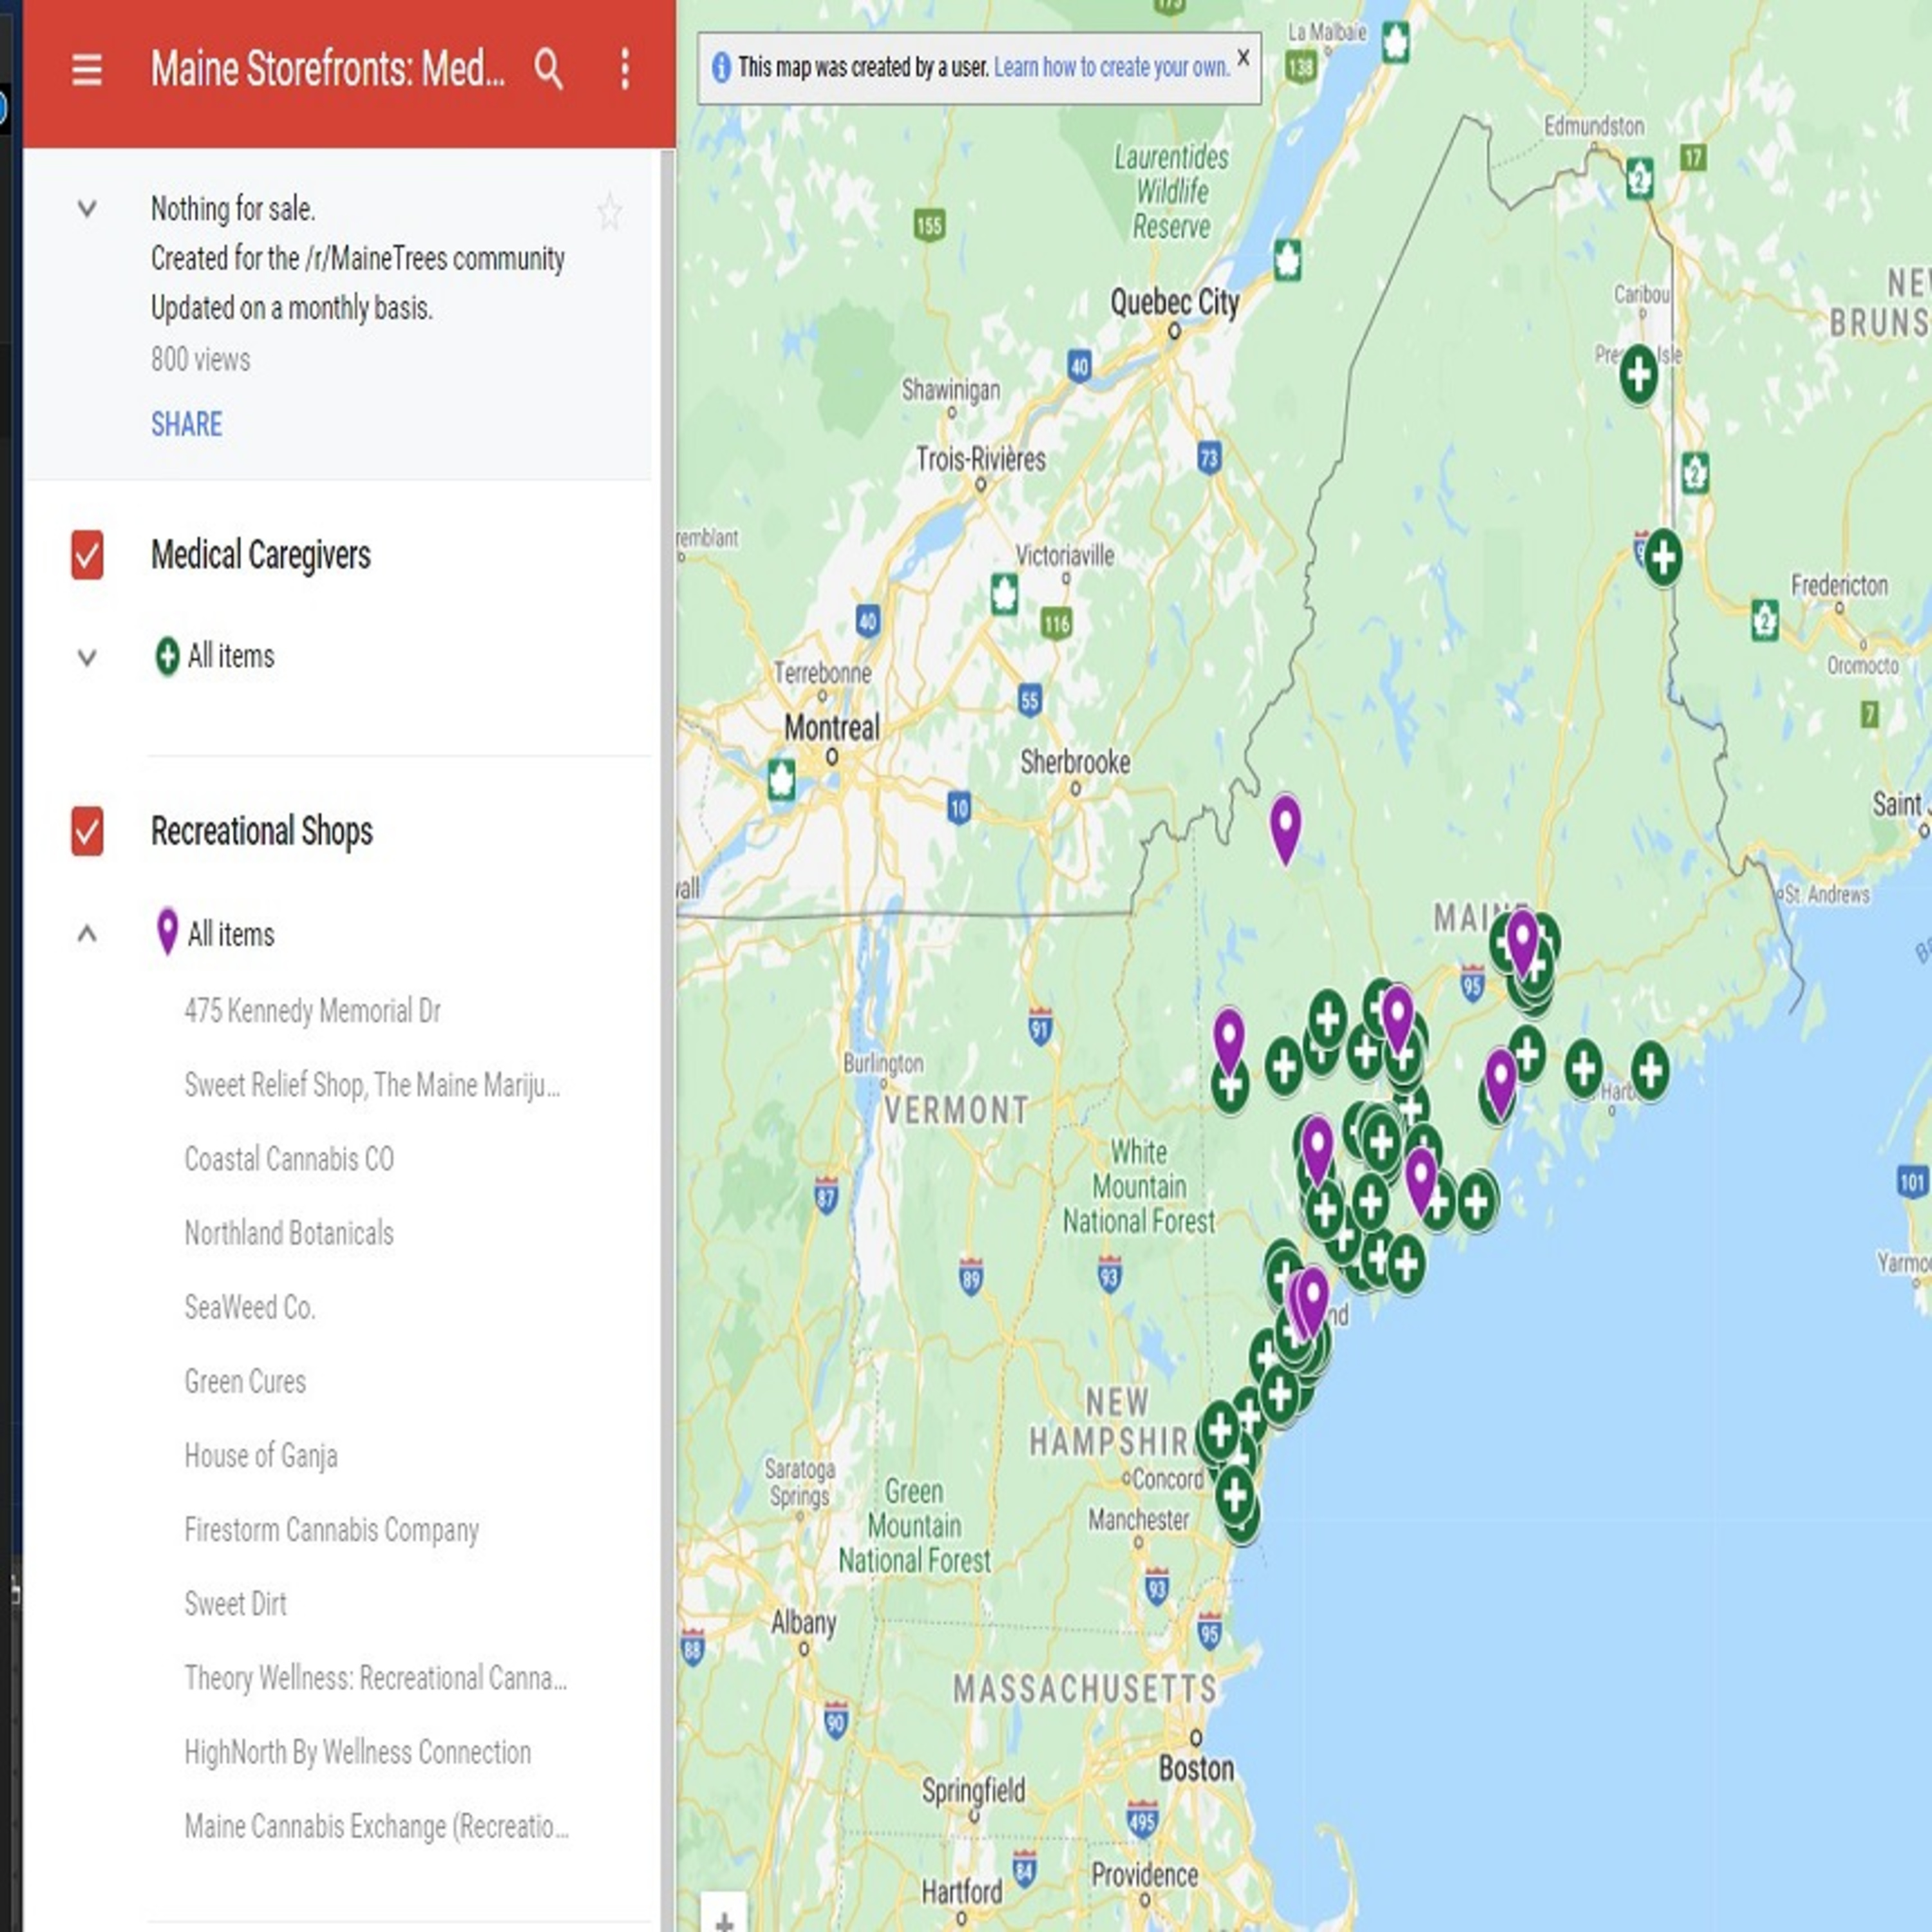Star this map using the star icon
1932x1932 pixels.
609,213
